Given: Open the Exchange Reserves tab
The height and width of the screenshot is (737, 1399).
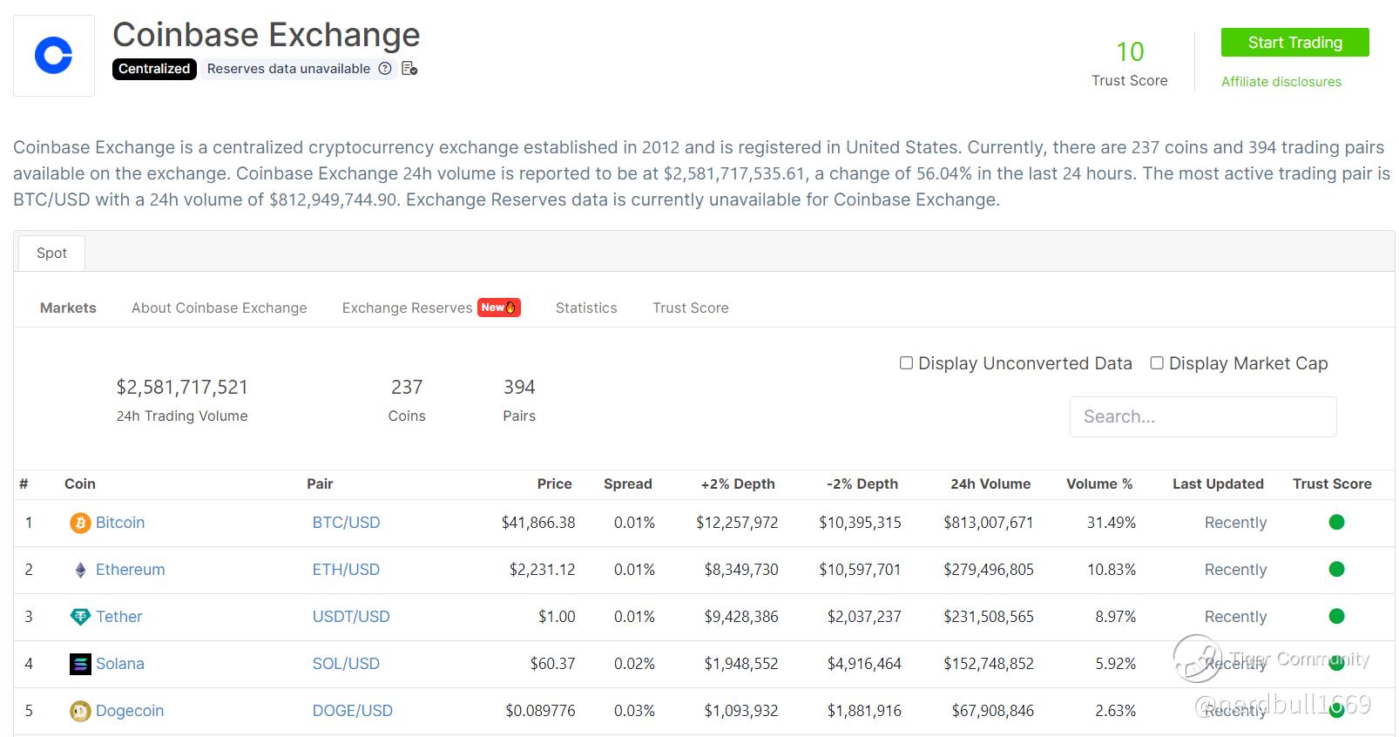Looking at the screenshot, I should (x=407, y=308).
